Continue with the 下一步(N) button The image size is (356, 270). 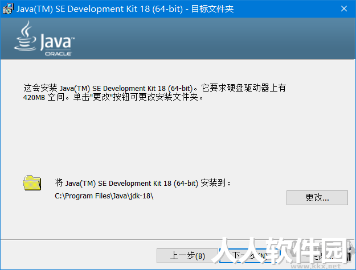point(249,256)
